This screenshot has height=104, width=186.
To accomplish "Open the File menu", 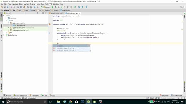I will pos(2,4).
